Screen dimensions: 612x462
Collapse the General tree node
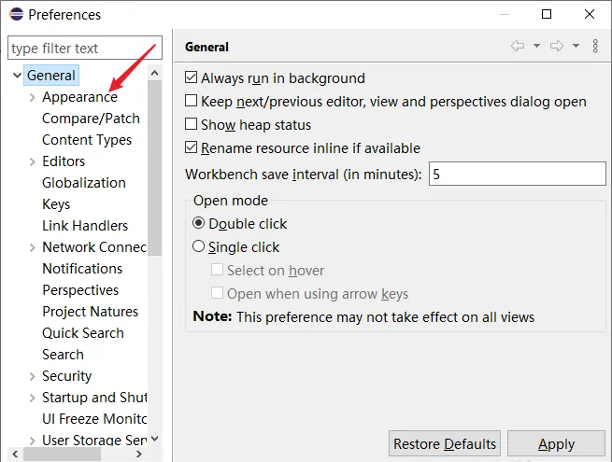(x=16, y=76)
